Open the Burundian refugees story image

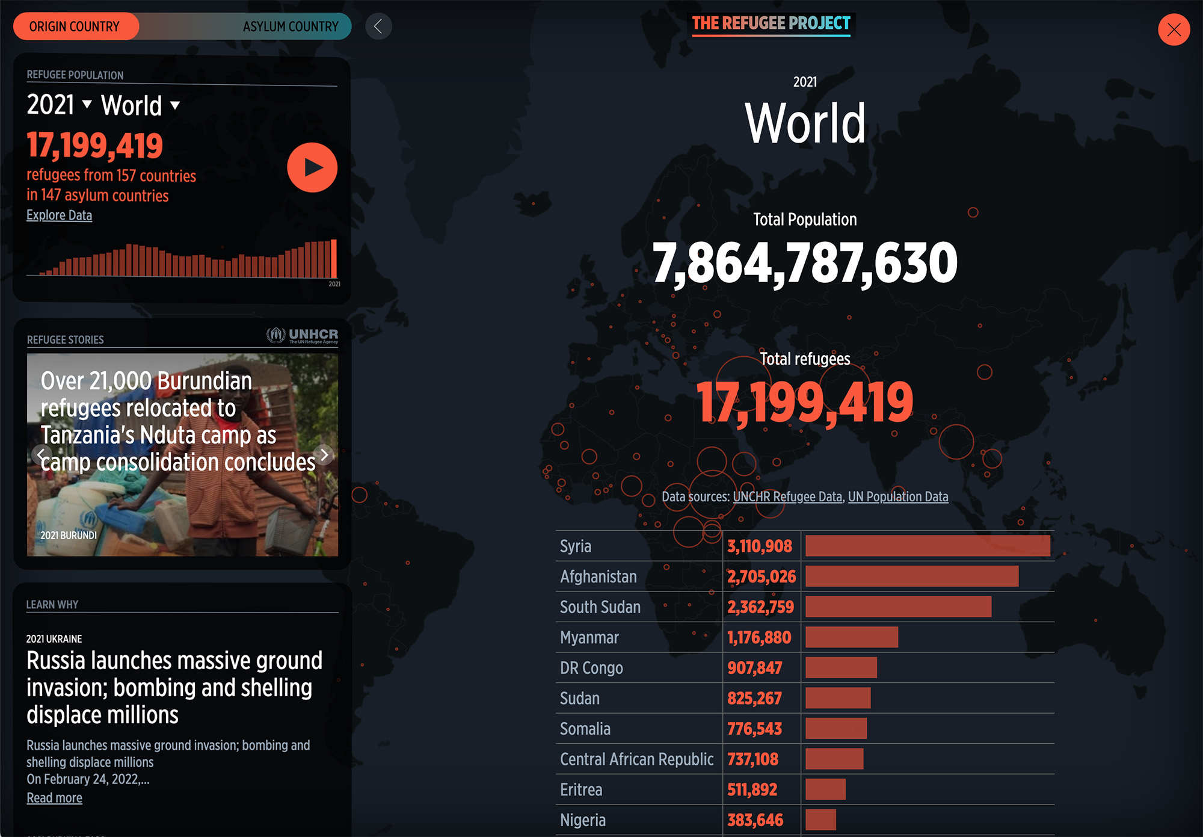(x=182, y=511)
